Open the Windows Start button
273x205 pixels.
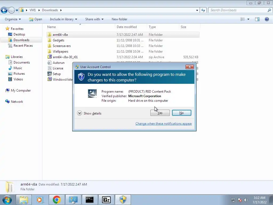coord(7,200)
